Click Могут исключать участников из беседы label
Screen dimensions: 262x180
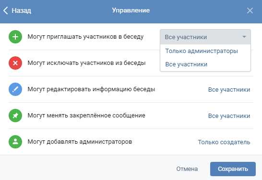click(x=86, y=63)
